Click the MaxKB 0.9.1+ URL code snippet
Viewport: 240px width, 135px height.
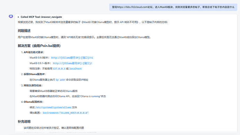point(72,63)
